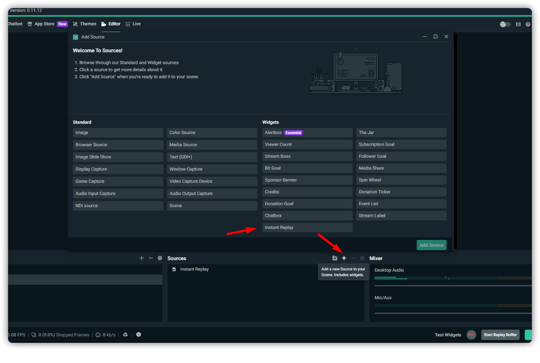The image size is (540, 363).
Task: Open the Themes tab
Action: 85,24
